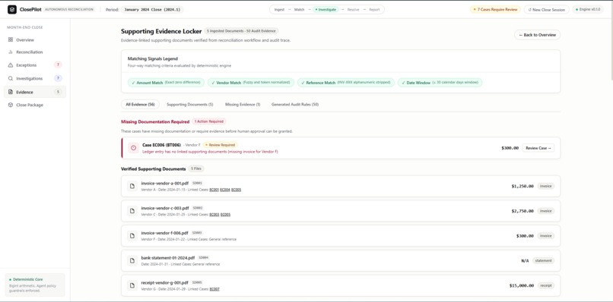
Task: Click the 1 Action Required badge
Action: [x=208, y=121]
